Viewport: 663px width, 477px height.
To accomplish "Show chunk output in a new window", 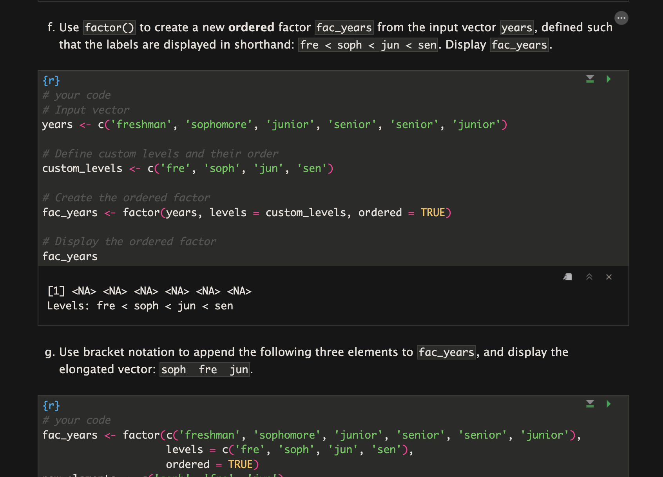I will pyautogui.click(x=567, y=277).
